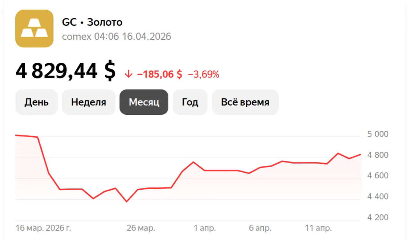Viewport: 409px width, 240px height.
Task: Click the 16 мар. 2026 г. date label
Action: coord(43,228)
